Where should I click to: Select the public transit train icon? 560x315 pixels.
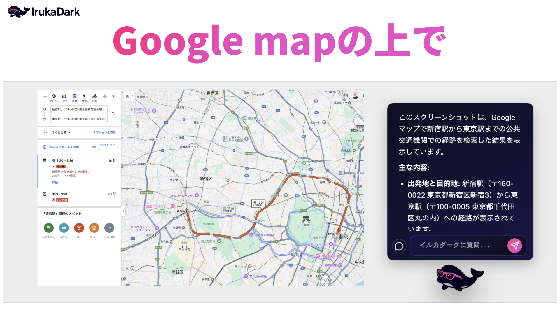(x=74, y=96)
